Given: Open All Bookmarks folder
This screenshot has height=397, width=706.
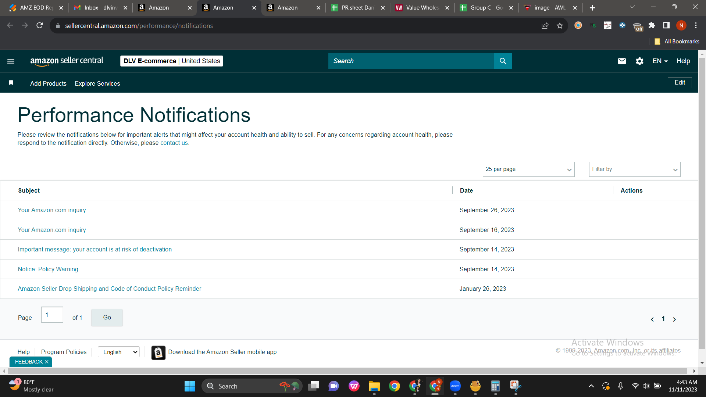Looking at the screenshot, I should point(677,42).
